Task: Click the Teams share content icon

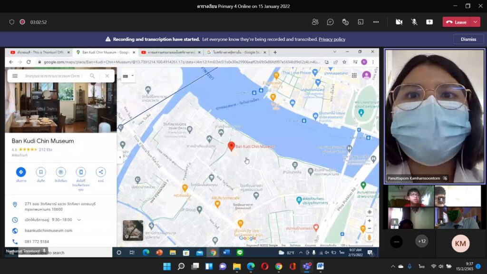Action: coord(429,22)
